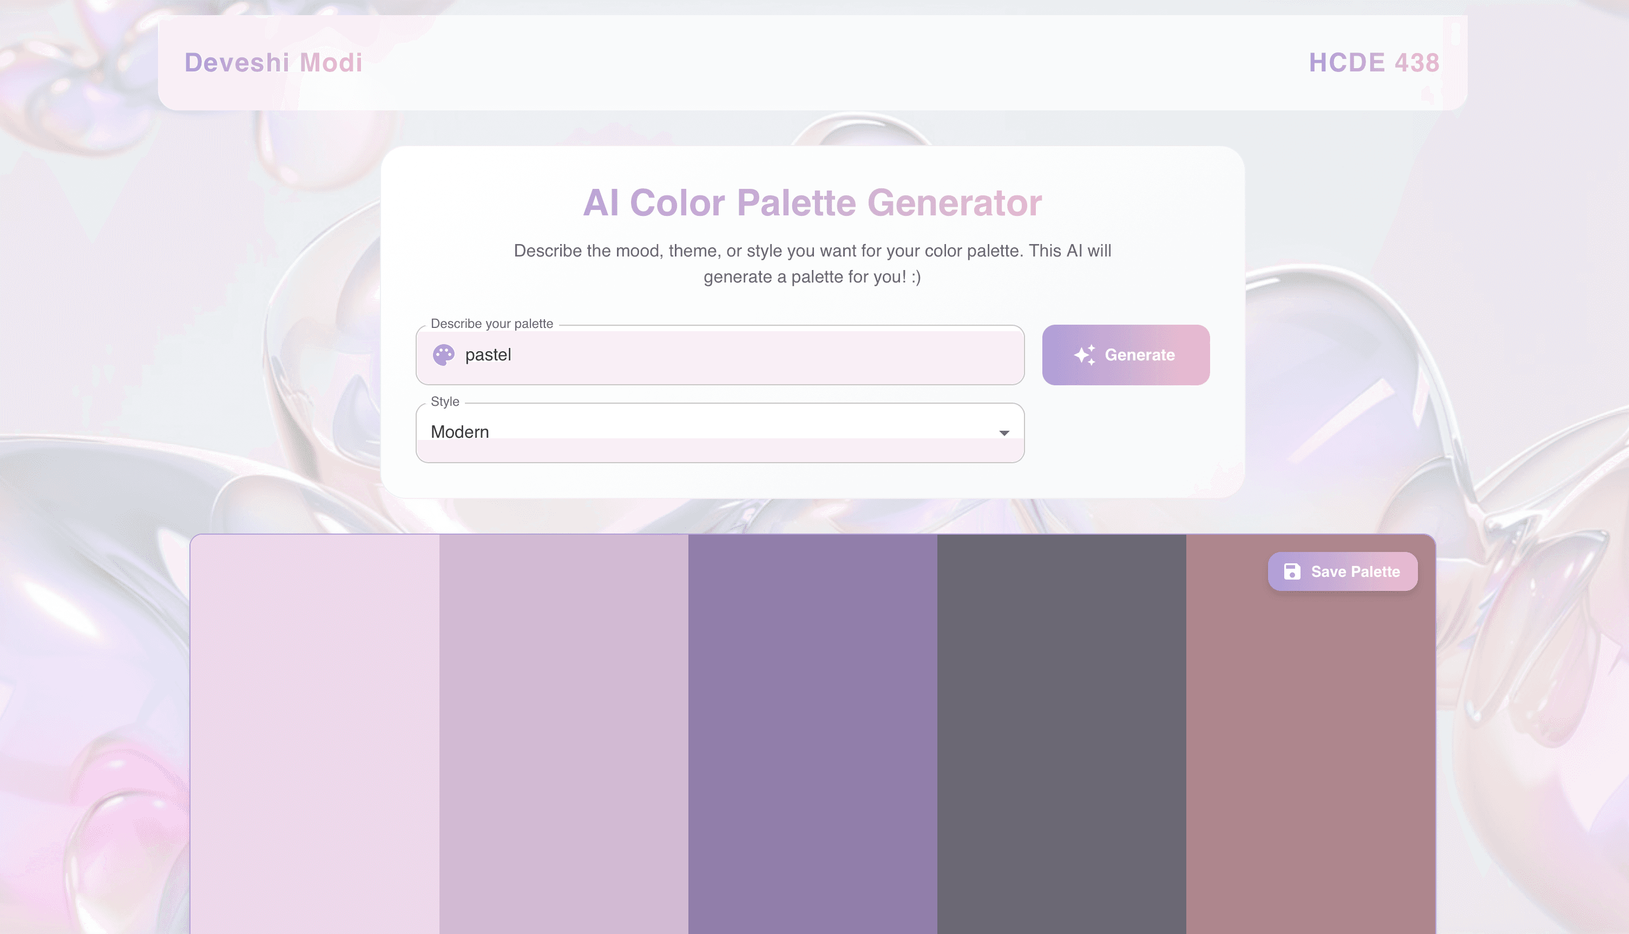
Task: Click the sparkle icon on the Generate button
Action: (x=1085, y=355)
